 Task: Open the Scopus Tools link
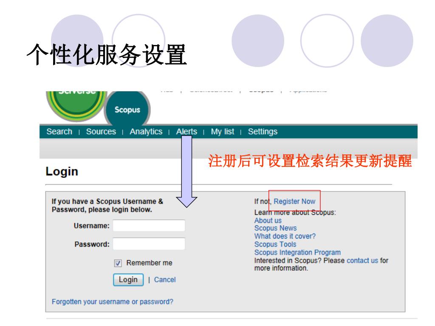click(x=275, y=244)
